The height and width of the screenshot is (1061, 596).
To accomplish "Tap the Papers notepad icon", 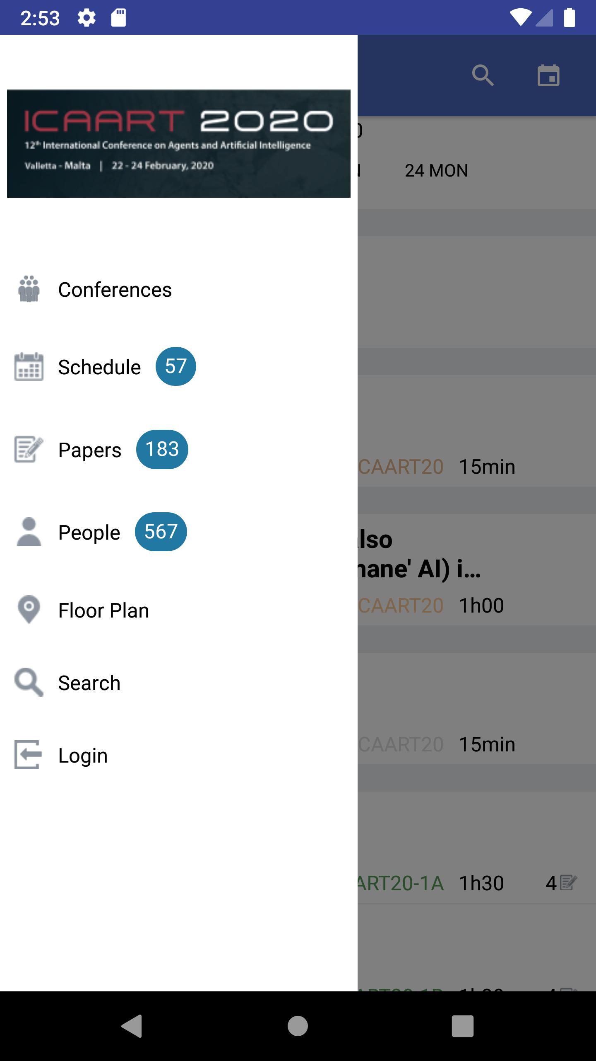I will click(x=29, y=449).
